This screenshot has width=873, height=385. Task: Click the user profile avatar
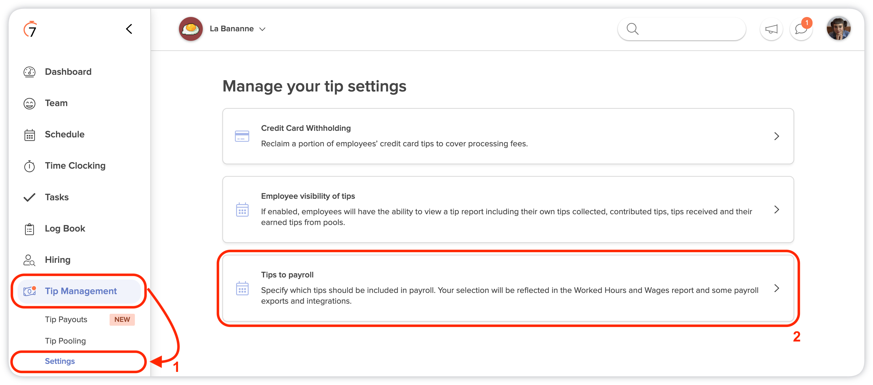[x=838, y=29]
